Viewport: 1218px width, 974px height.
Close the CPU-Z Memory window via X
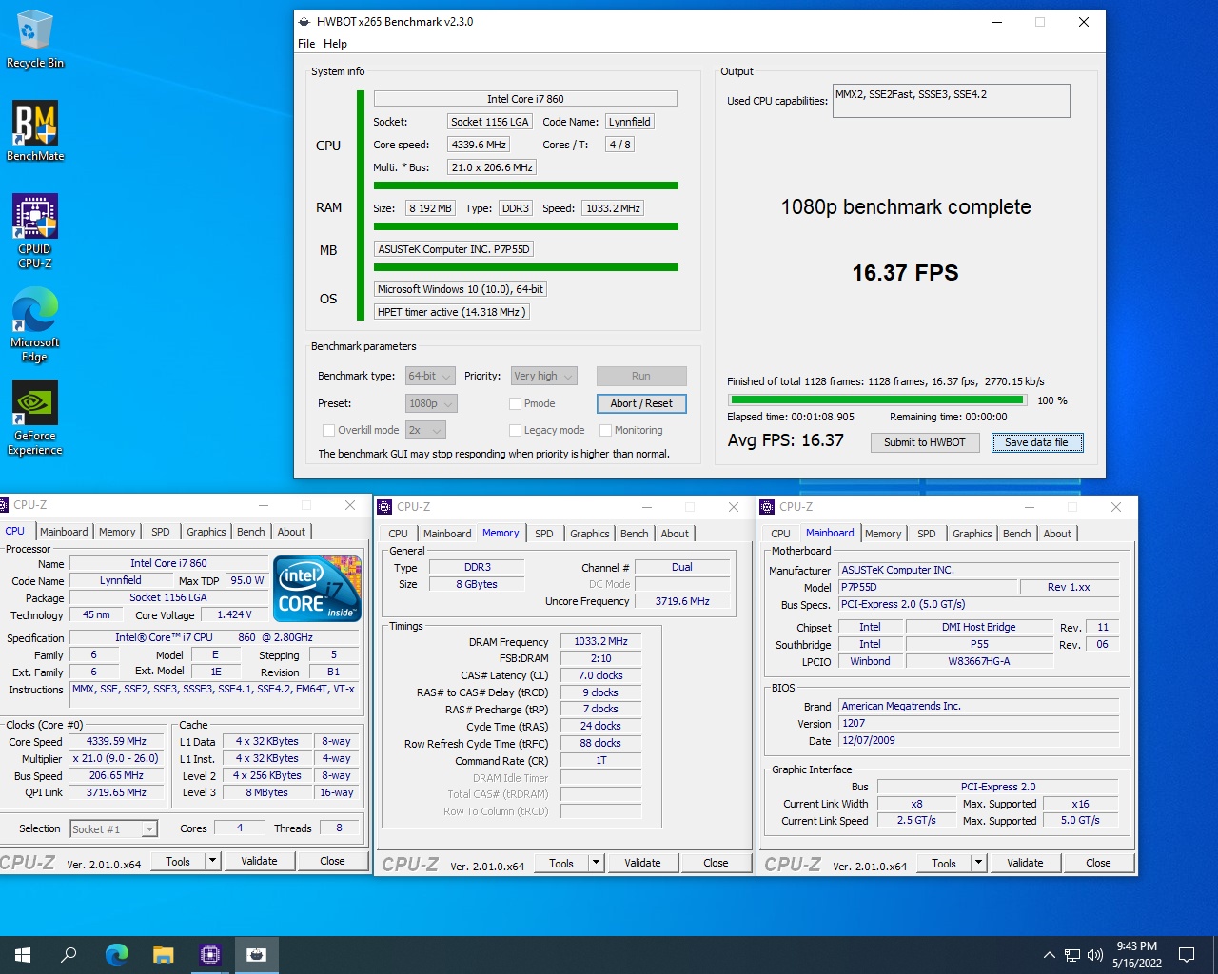[734, 507]
